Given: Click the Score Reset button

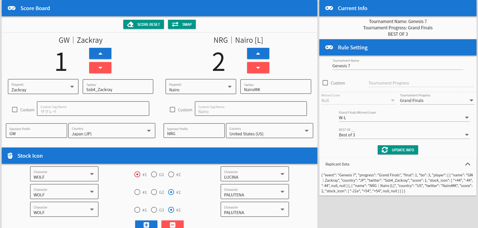Looking at the screenshot, I should point(144,24).
